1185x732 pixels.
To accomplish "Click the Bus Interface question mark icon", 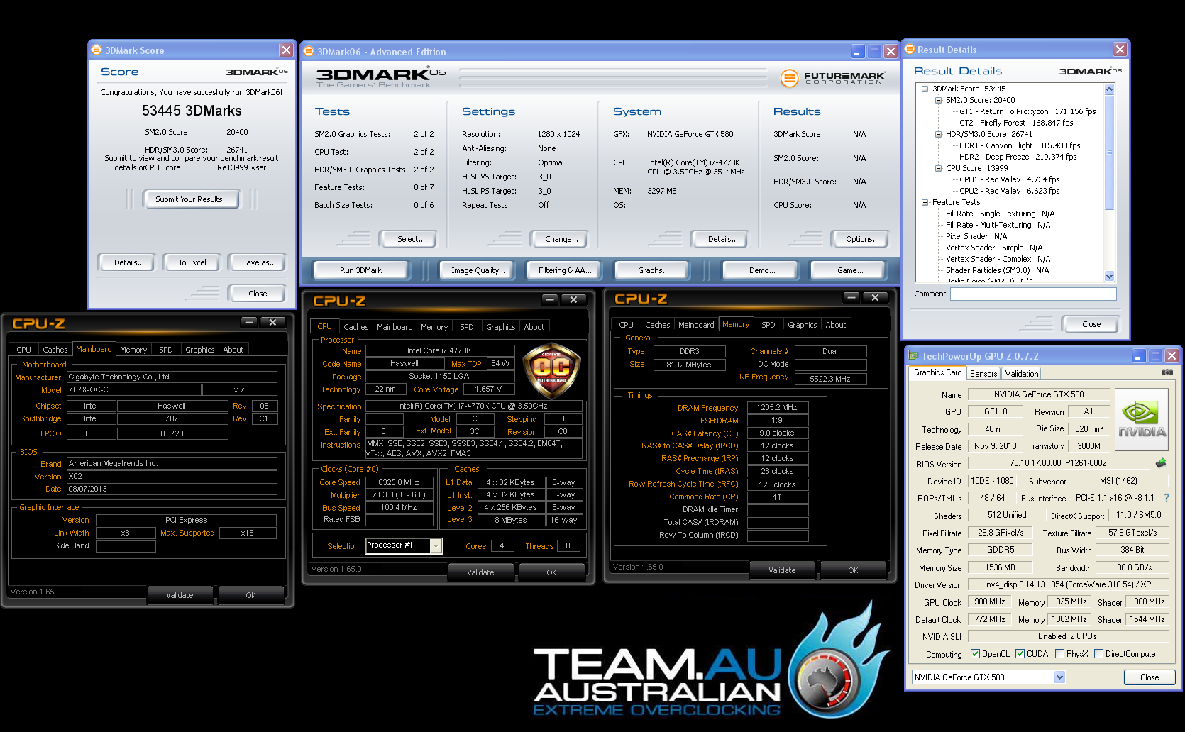I will pos(1167,498).
